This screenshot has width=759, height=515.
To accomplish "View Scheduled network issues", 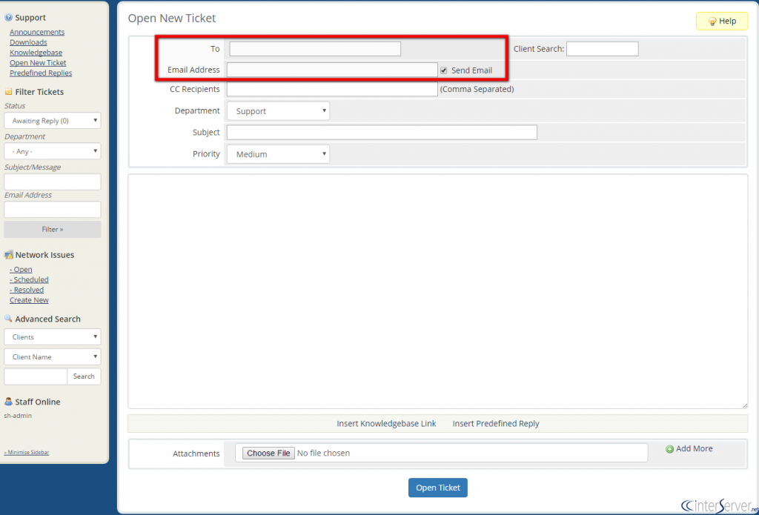I will pyautogui.click(x=29, y=280).
